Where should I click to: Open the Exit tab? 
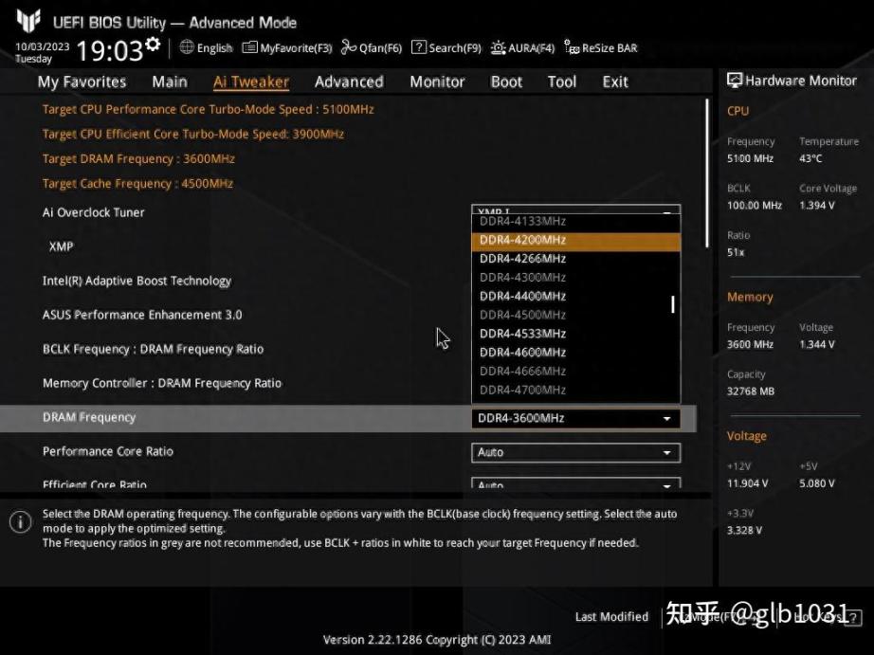615,82
